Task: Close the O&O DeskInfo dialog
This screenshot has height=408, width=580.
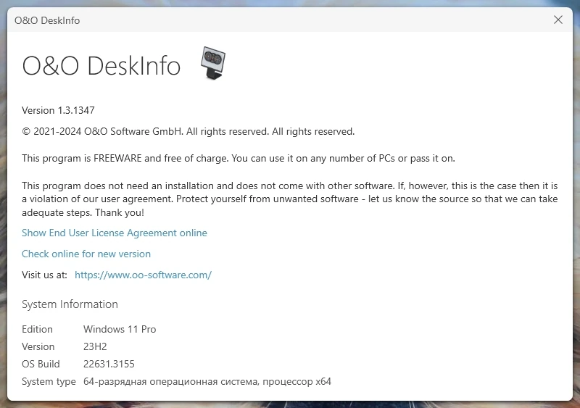Action: [558, 20]
